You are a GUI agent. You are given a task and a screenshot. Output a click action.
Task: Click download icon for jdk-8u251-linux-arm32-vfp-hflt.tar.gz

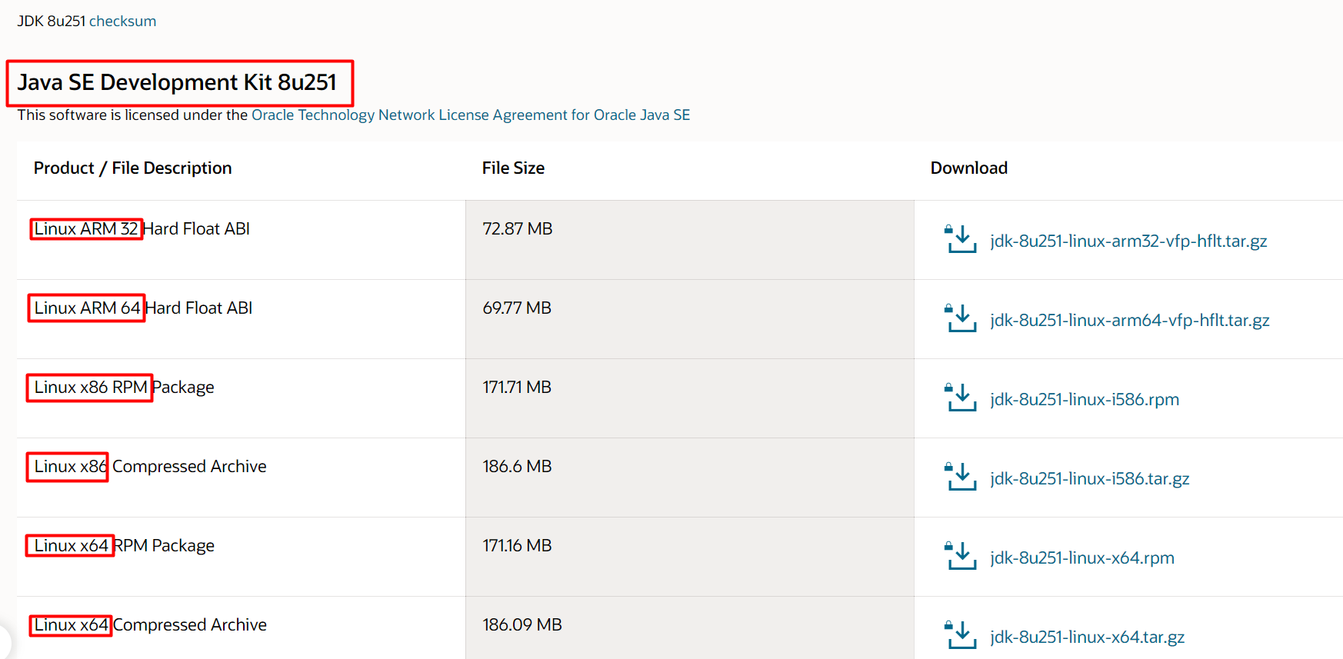tap(960, 239)
